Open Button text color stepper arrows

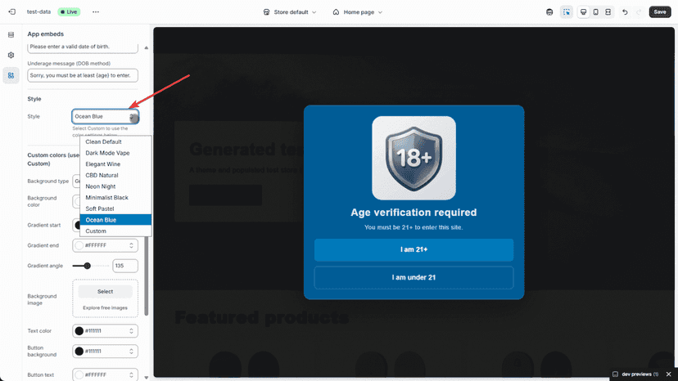[x=131, y=374]
